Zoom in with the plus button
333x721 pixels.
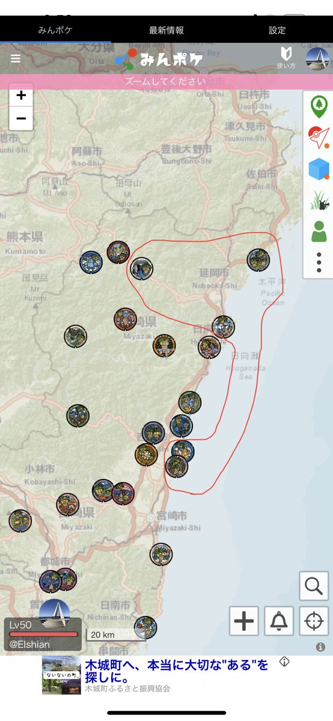(21, 96)
